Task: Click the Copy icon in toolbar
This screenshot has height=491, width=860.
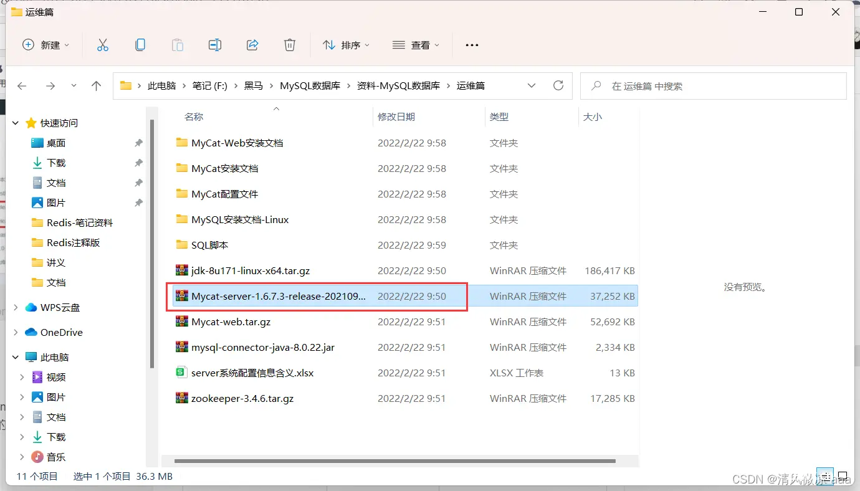Action: point(140,45)
